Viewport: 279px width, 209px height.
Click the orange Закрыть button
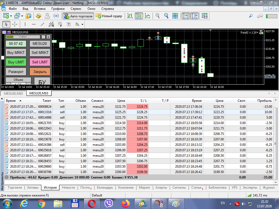coord(40,72)
